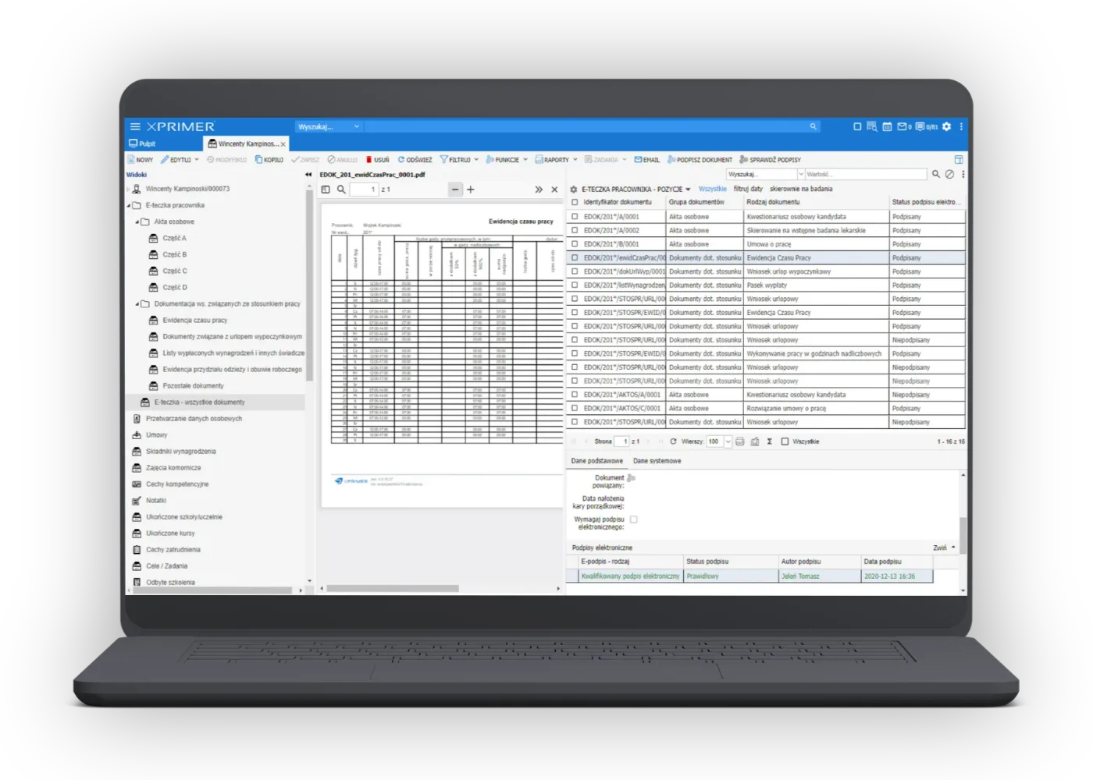The width and height of the screenshot is (1093, 780).
Task: Zoom out PDF preview with minus icon
Action: pyautogui.click(x=455, y=190)
